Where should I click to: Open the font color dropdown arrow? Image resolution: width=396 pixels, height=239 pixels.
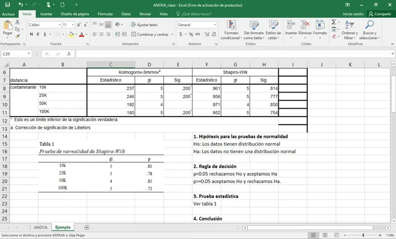(87, 34)
